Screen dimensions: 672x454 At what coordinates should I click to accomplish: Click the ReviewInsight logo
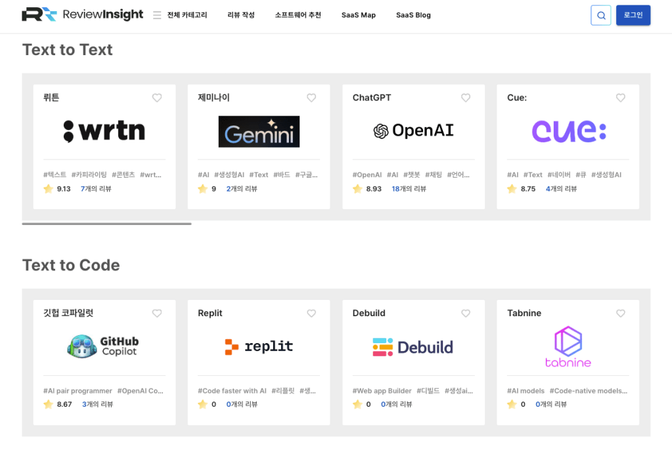(82, 14)
